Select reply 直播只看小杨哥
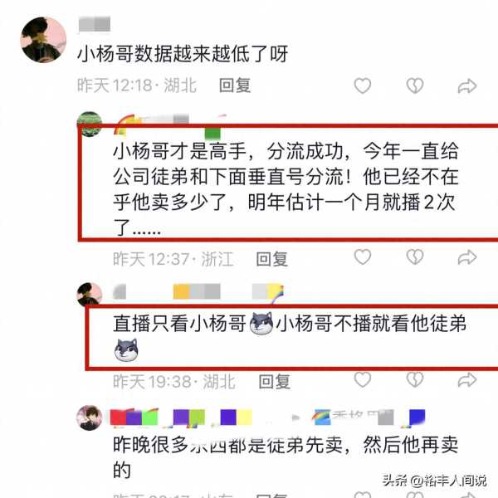This screenshot has height=498, width=498. [290, 337]
